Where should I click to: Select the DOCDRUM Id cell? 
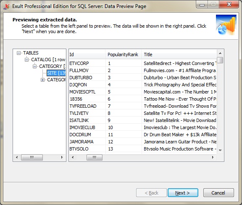(x=87, y=135)
